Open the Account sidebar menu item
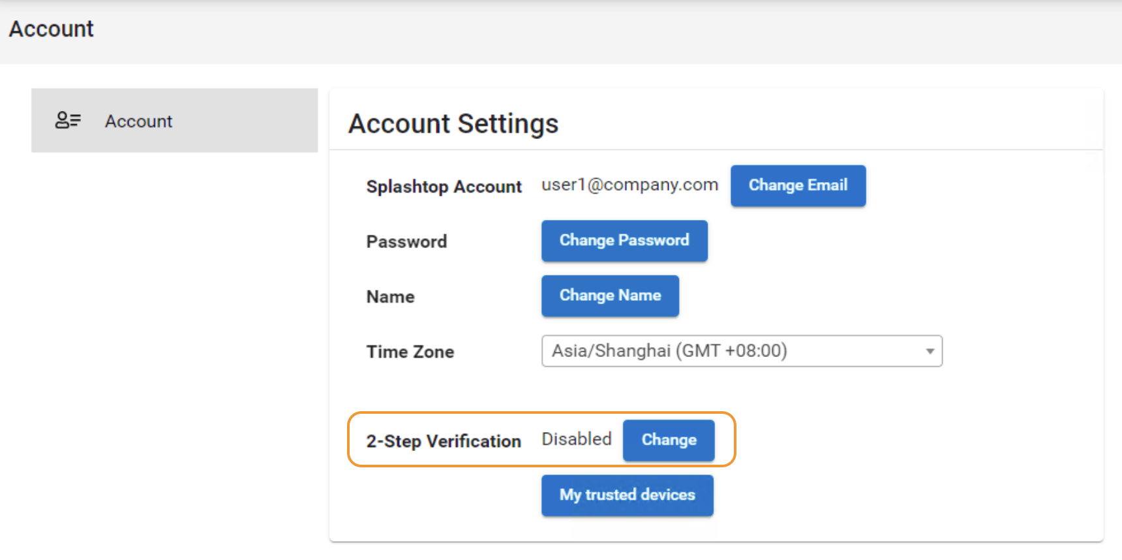The image size is (1122, 560). point(174,121)
